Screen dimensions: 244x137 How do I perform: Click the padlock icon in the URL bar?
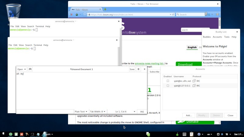coord(89,14)
